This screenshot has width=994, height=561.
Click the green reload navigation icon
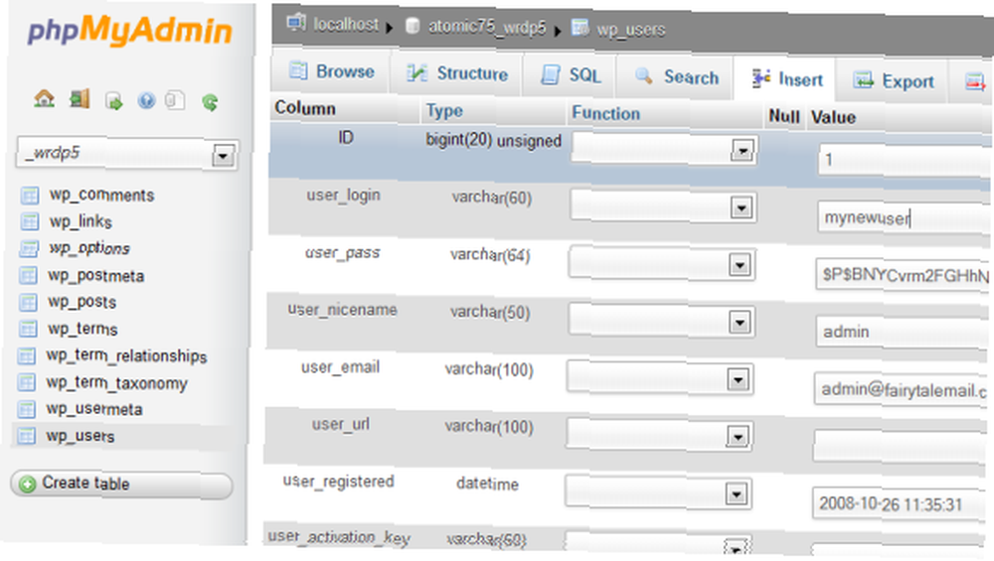(210, 102)
